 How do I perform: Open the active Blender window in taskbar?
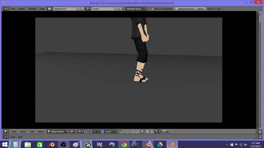(172, 144)
